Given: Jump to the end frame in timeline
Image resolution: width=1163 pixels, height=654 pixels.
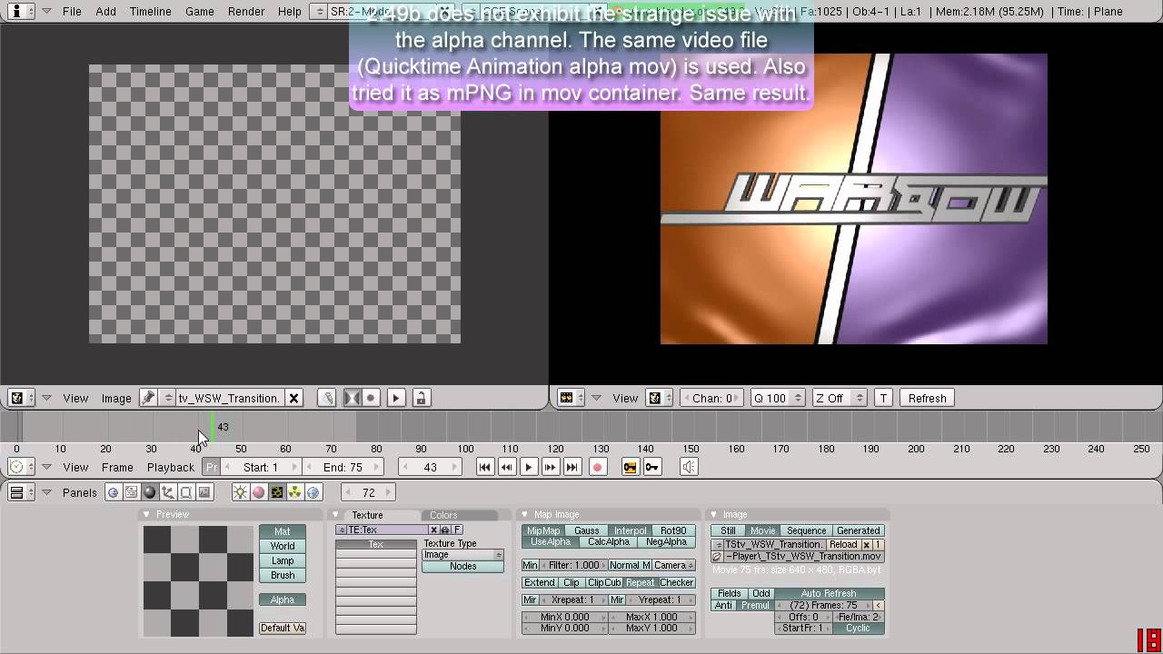Looking at the screenshot, I should [572, 467].
